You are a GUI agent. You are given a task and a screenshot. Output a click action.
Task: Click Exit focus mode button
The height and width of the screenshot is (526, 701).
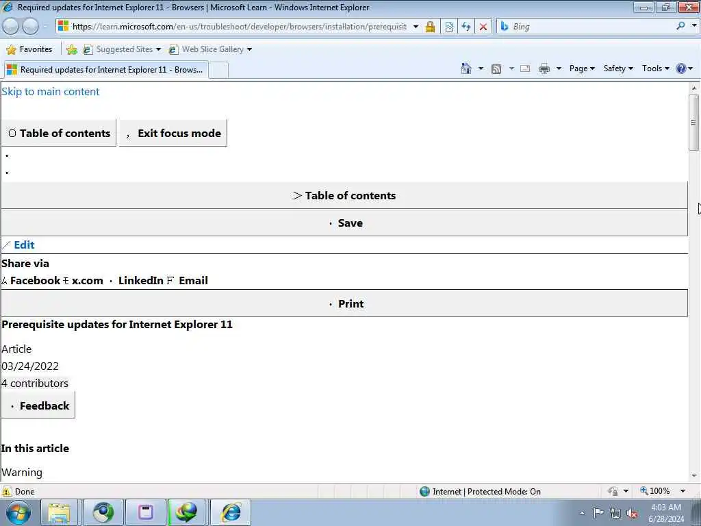(x=173, y=133)
